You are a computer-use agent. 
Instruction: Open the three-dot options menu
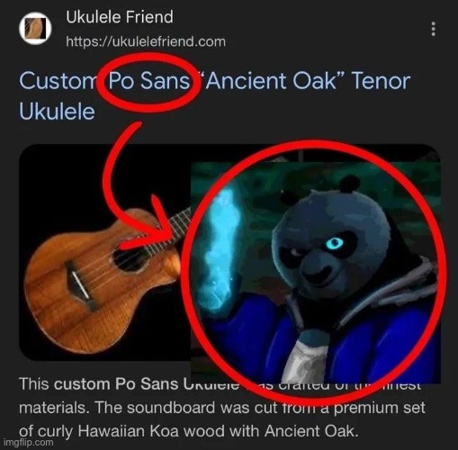pos(433,29)
